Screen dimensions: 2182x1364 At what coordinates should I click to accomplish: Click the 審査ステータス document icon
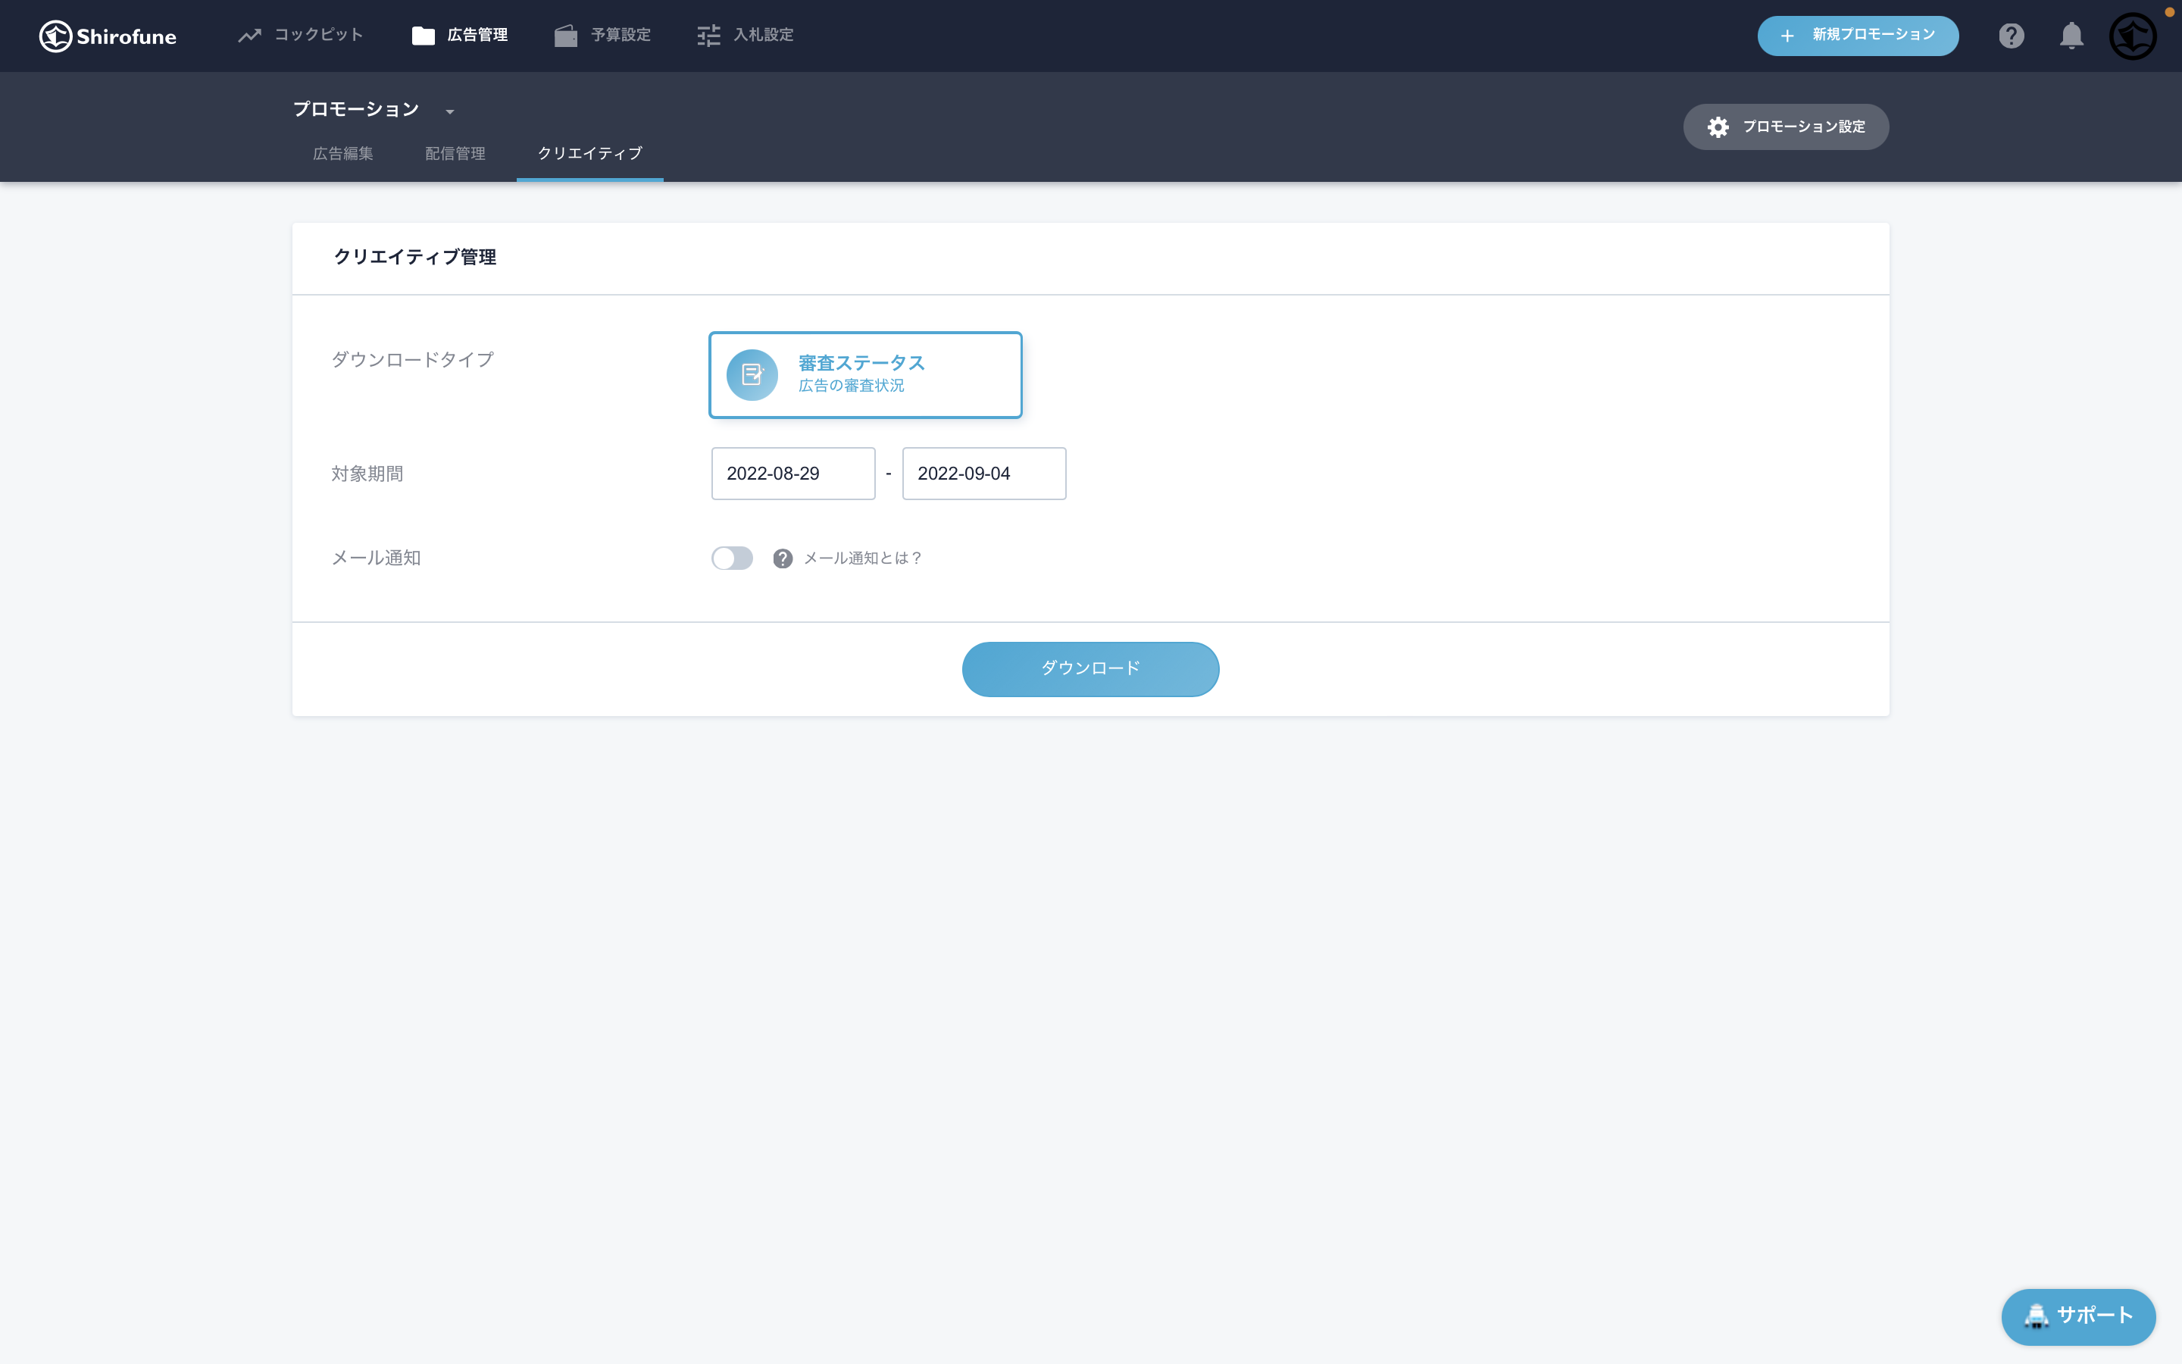(x=752, y=374)
